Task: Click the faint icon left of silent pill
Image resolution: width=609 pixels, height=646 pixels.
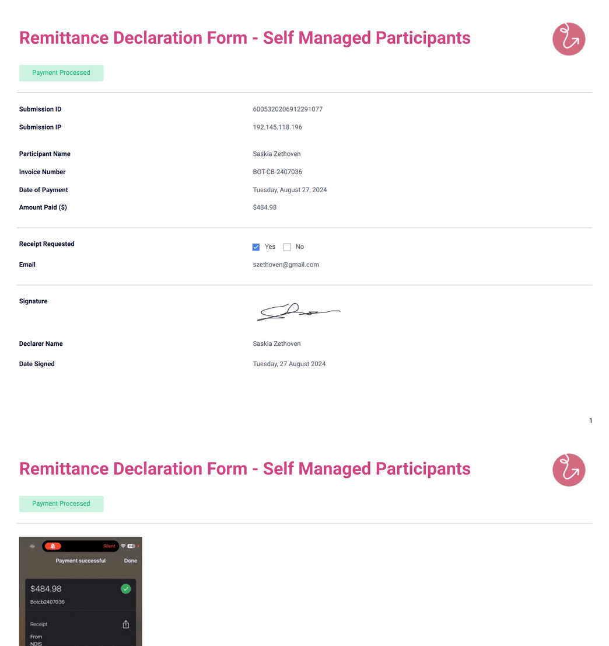Action: (x=32, y=546)
